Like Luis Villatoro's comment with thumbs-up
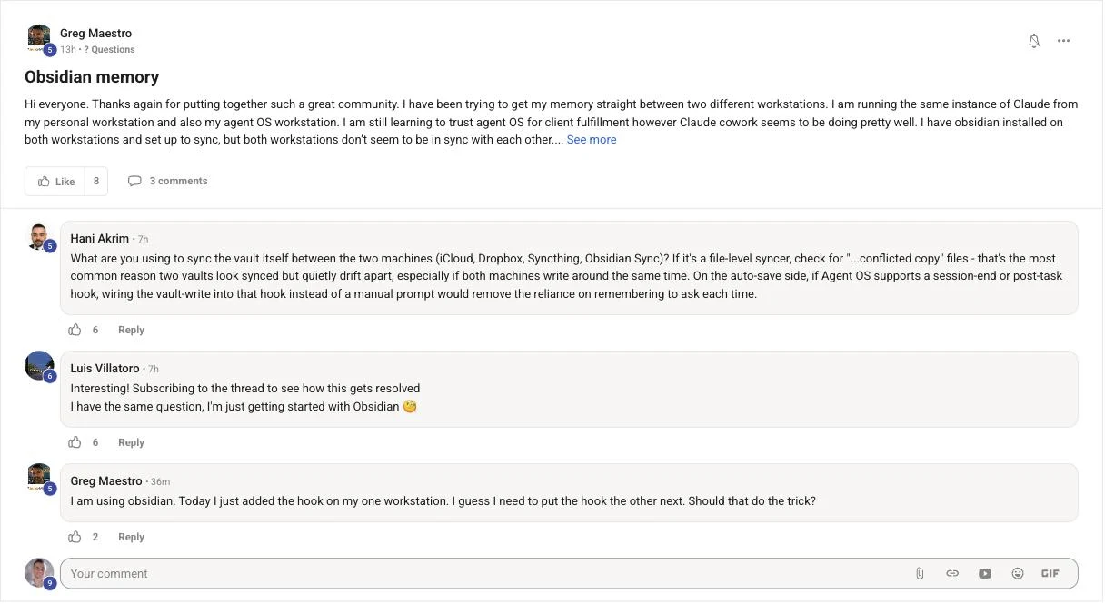This screenshot has height=604, width=1105. click(x=75, y=443)
